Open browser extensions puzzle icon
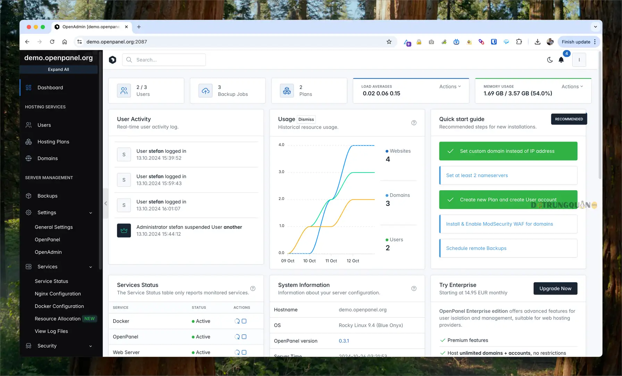Screen dimensions: 622x376 (x=519, y=42)
